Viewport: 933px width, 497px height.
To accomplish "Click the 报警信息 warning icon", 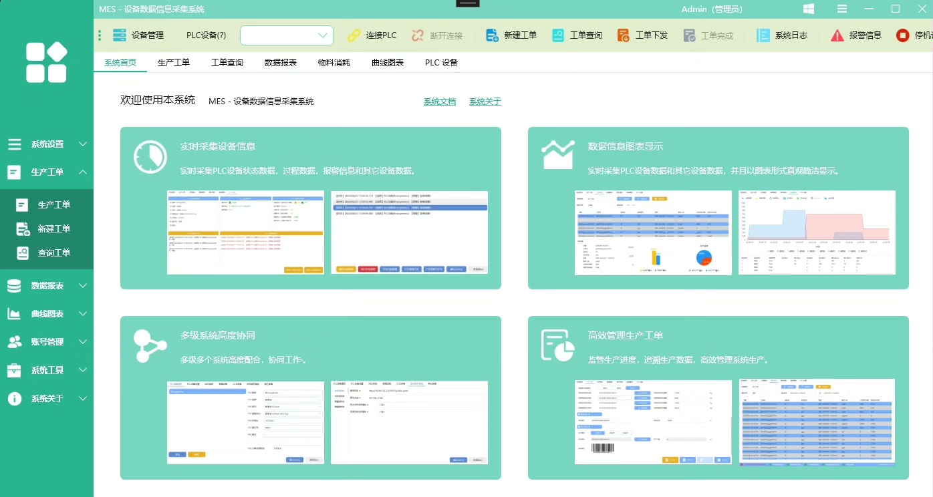I will click(x=837, y=35).
